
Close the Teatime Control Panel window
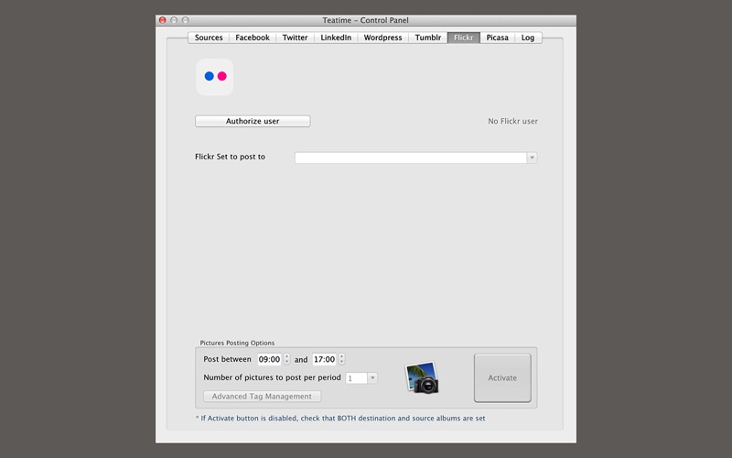163,20
